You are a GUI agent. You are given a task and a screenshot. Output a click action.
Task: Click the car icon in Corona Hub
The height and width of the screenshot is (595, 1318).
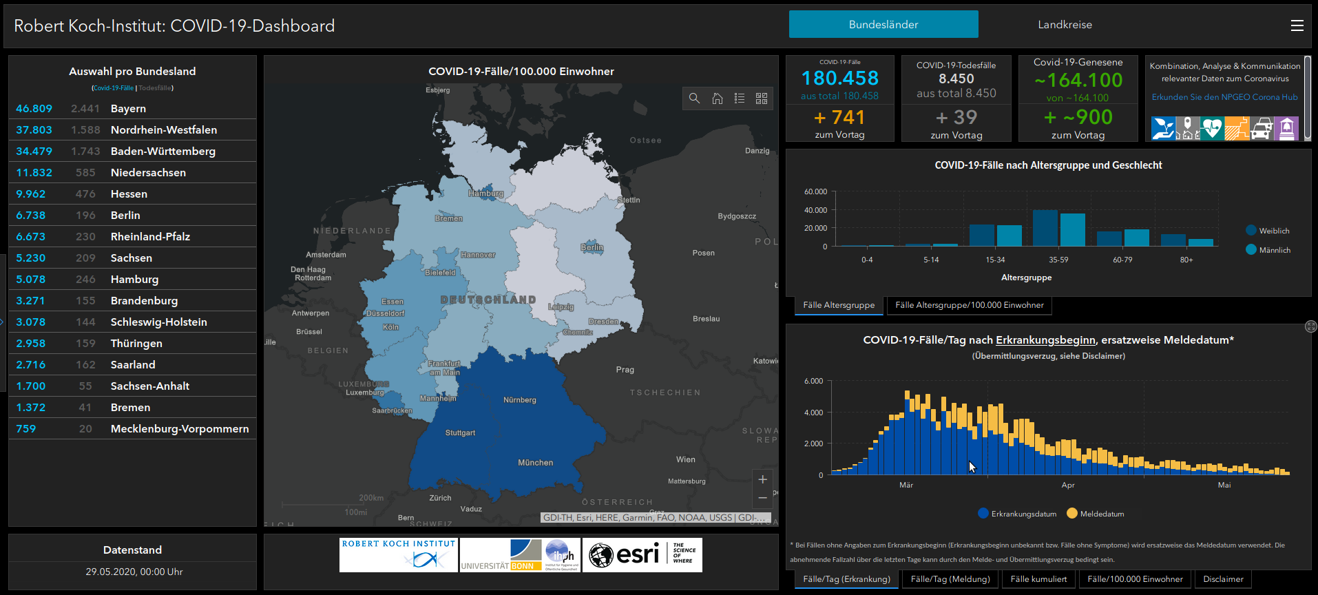tap(1262, 129)
